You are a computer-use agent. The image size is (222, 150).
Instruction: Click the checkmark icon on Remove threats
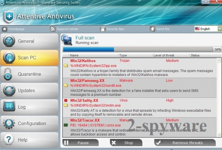point(158,143)
